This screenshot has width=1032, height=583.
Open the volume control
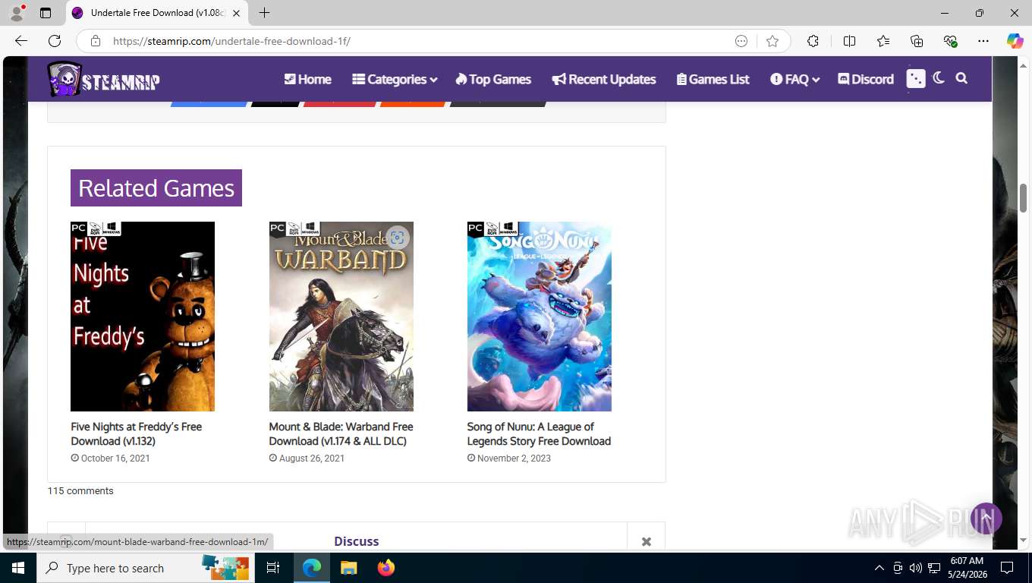coord(916,568)
